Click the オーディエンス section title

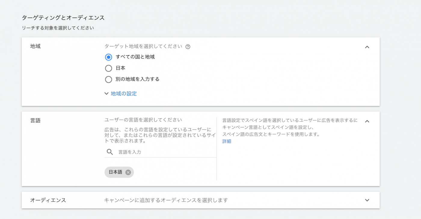48,200
